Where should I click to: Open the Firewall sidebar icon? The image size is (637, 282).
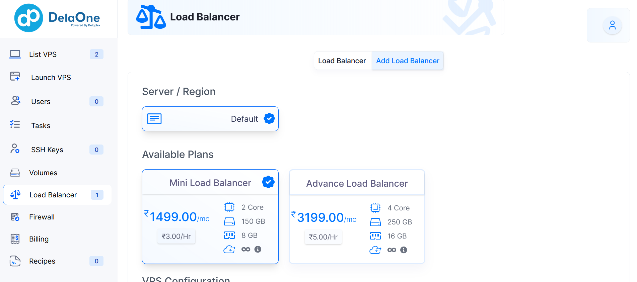15,217
